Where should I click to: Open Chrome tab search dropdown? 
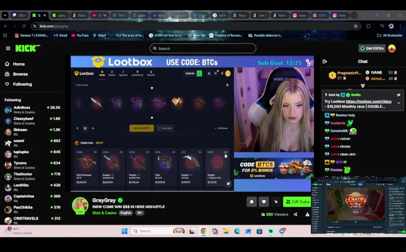click(5, 15)
